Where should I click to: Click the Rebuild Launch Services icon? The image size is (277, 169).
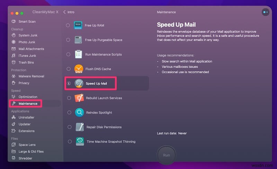(x=79, y=98)
